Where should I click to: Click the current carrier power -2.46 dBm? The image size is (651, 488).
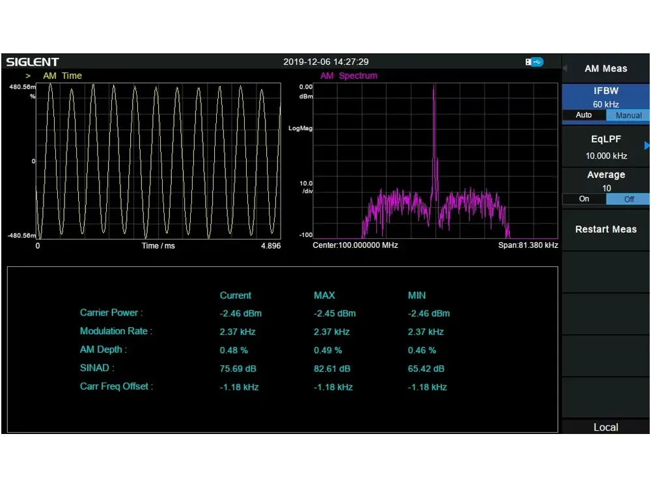[x=241, y=314]
